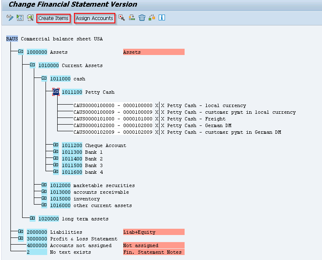Select item number 1000000
The height and width of the screenshot is (260, 322).
[x=37, y=52]
